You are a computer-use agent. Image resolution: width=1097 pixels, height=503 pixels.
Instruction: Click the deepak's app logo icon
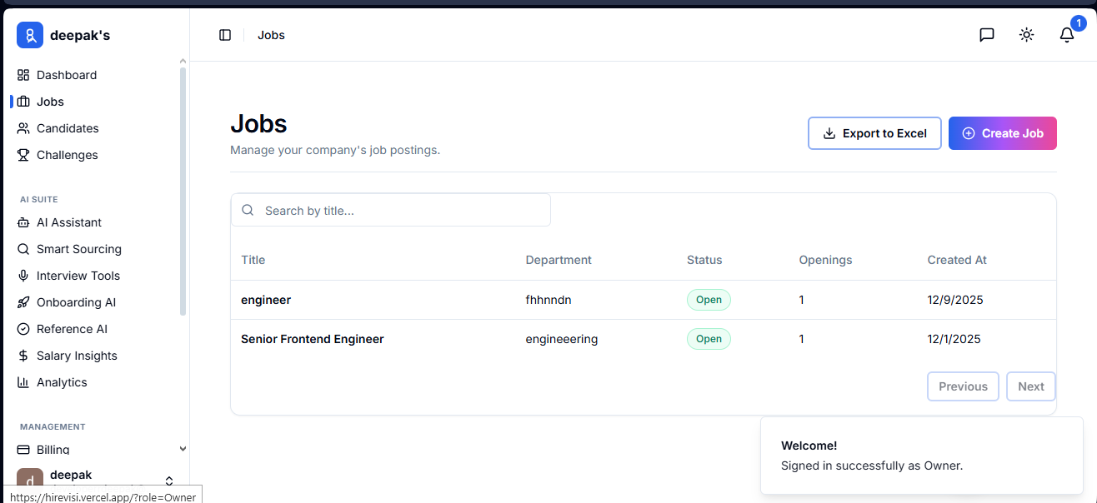pos(30,35)
